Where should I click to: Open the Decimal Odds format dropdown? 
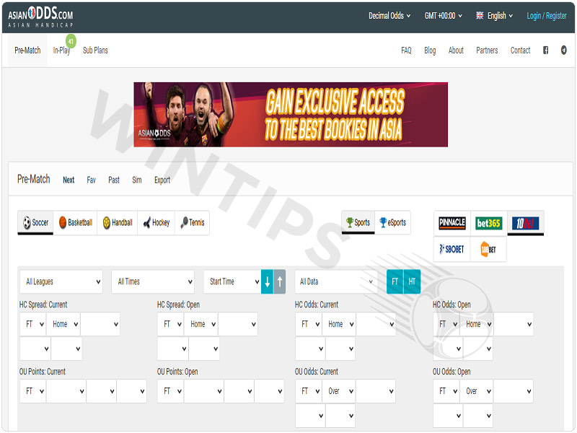pos(389,16)
